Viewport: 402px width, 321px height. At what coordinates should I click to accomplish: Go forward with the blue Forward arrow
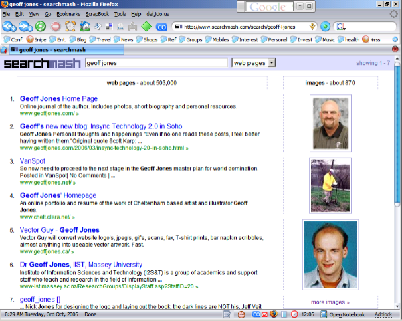pos(25,27)
